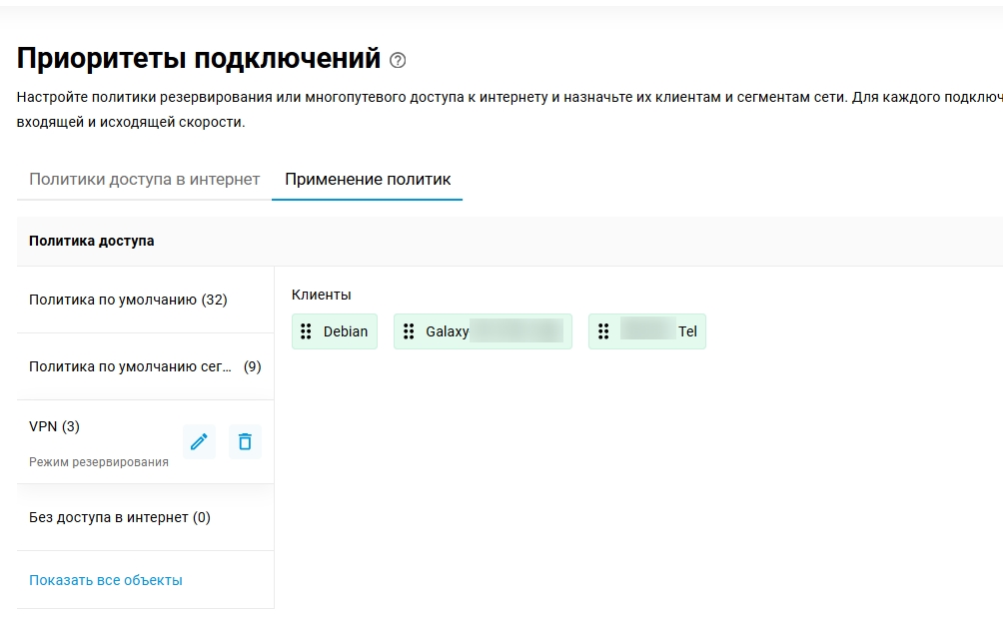Select Политика по умолчанию (32) in the list
This screenshot has height=624, width=1003.
pyautogui.click(x=128, y=300)
